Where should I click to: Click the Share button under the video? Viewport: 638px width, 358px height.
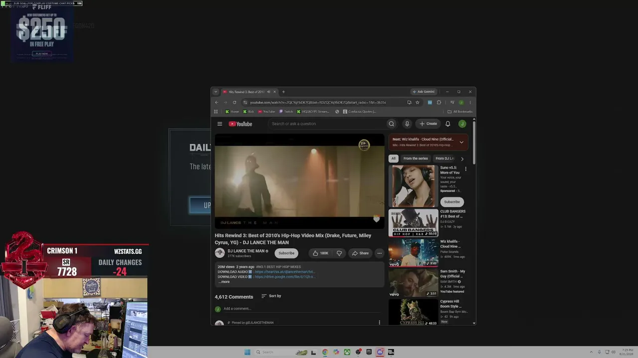coord(360,253)
